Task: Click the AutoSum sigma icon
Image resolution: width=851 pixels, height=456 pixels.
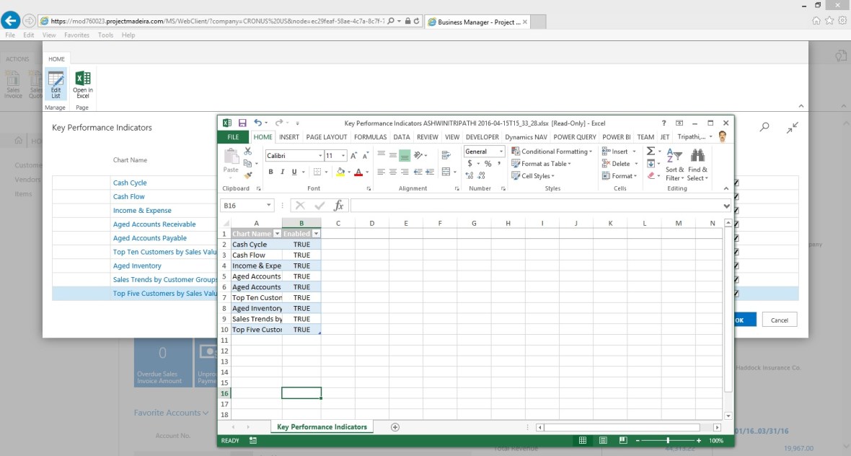Action: 651,152
